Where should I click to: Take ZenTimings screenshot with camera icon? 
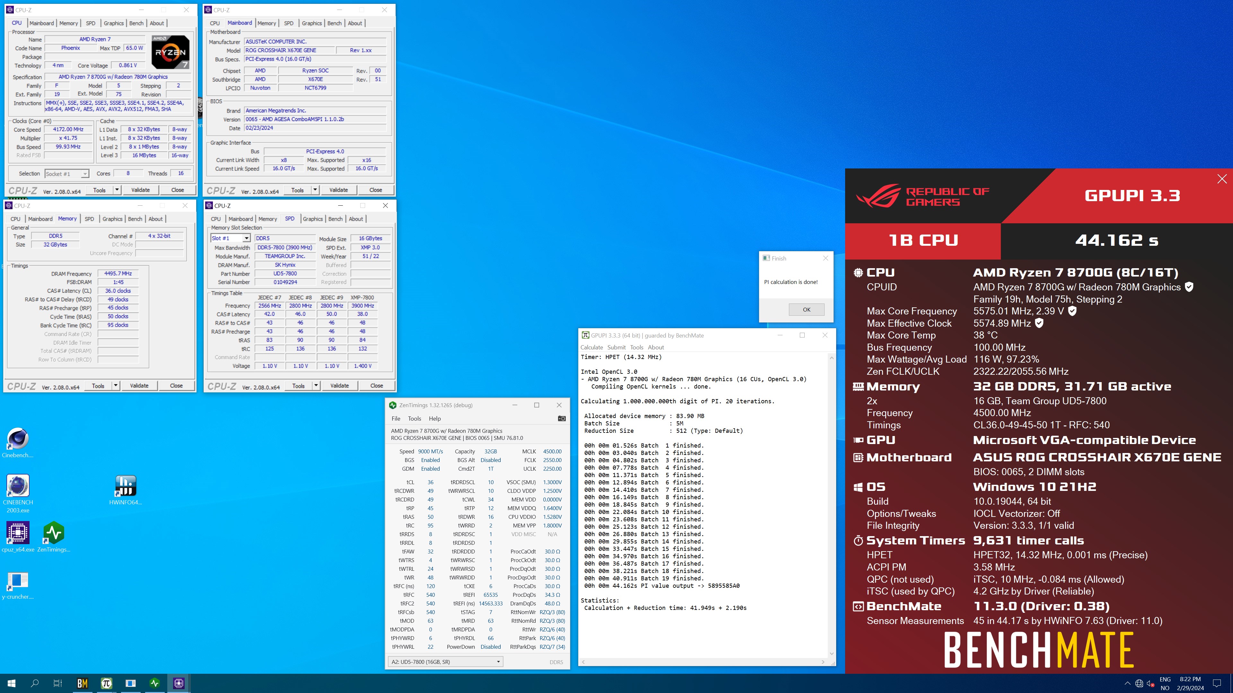562,418
